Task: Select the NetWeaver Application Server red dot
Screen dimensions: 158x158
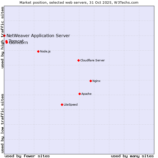Action: coord(4,36)
